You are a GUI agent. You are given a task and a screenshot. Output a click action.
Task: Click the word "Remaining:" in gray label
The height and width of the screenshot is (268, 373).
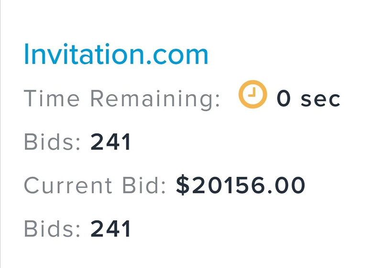155,100
